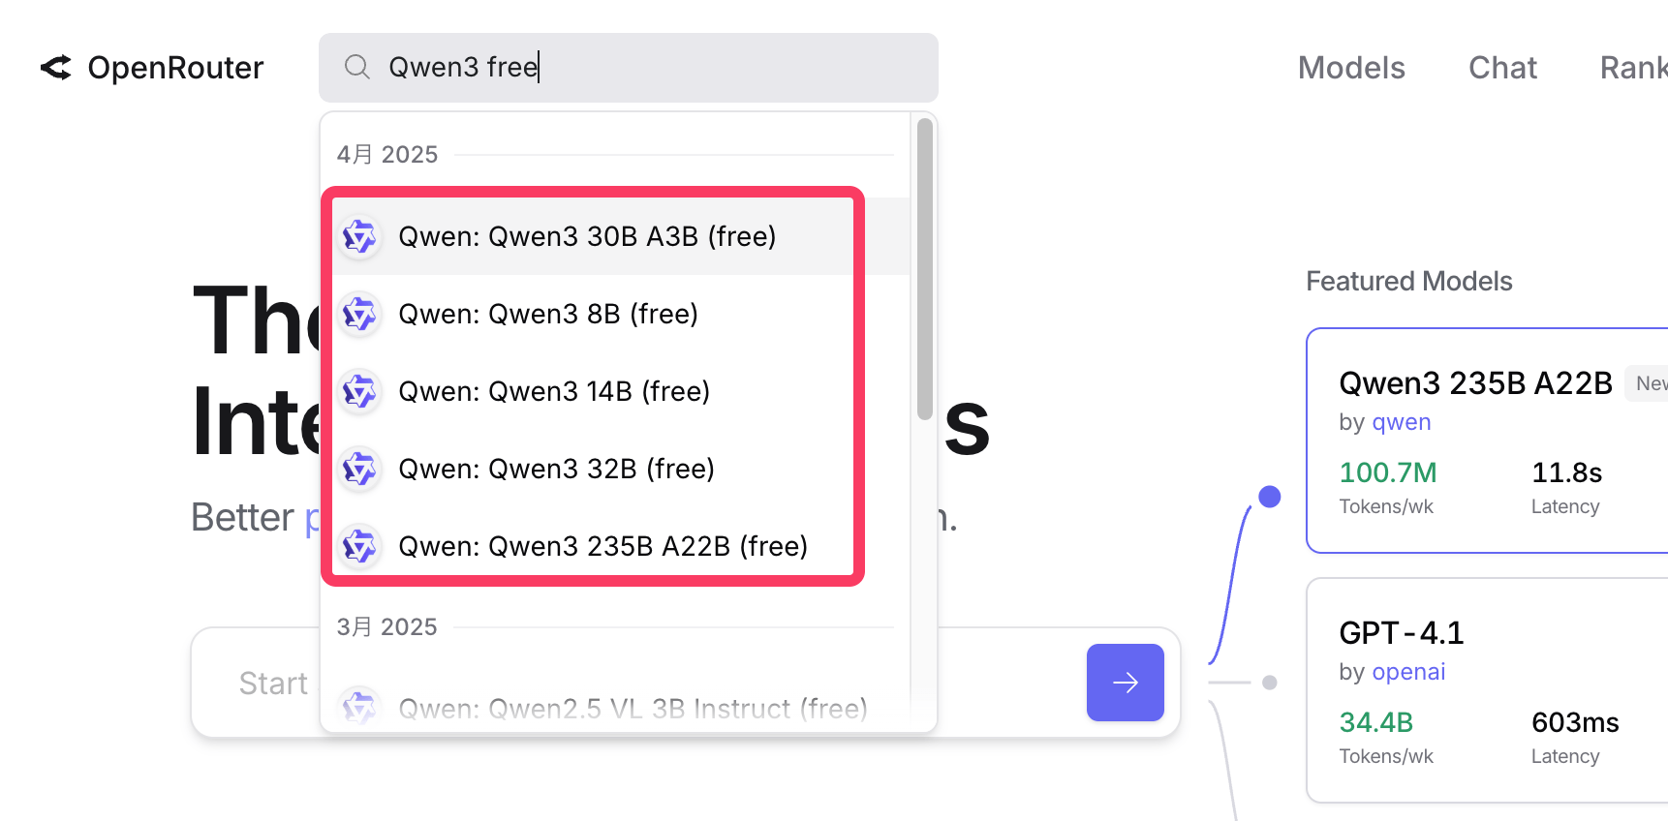Open the Models navigation tab

coord(1351,68)
